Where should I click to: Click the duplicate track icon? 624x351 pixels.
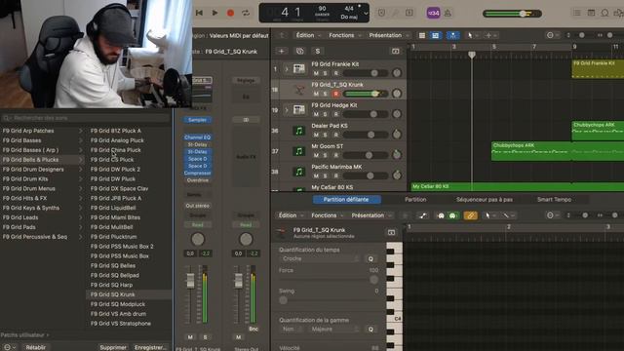coord(299,51)
